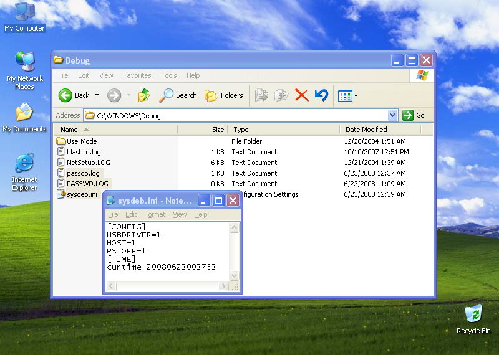The width and height of the screenshot is (499, 355).
Task: Select the NetSetup.LOG file icon
Action: coord(61,163)
